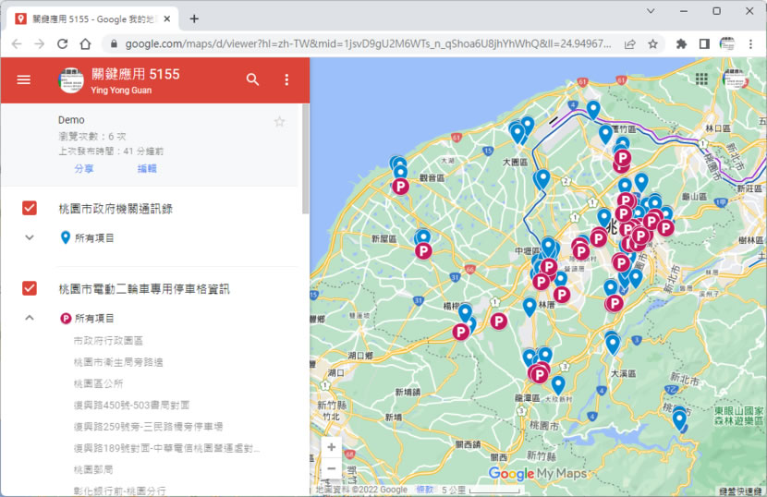This screenshot has width=767, height=497.
Task: Star this map with the star icon
Action: (x=280, y=121)
